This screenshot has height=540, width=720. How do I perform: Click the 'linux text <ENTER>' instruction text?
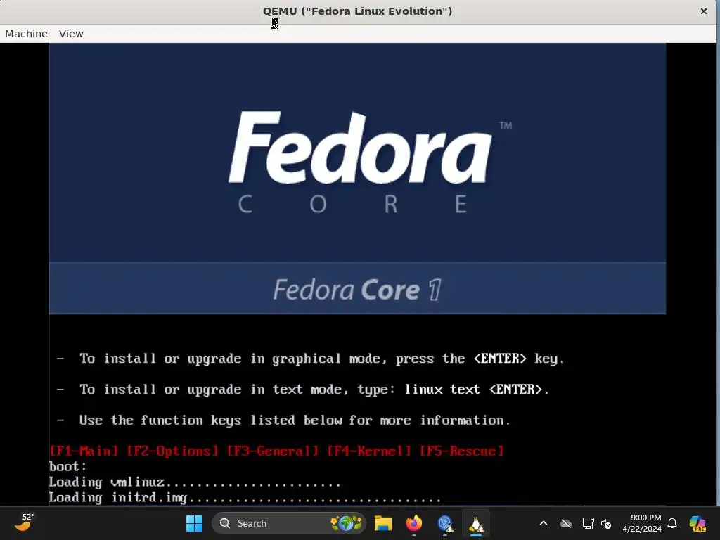tap(473, 390)
